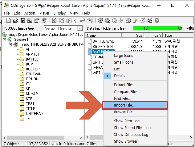Click the disc refresh arrow toolbar icon

[143, 20]
